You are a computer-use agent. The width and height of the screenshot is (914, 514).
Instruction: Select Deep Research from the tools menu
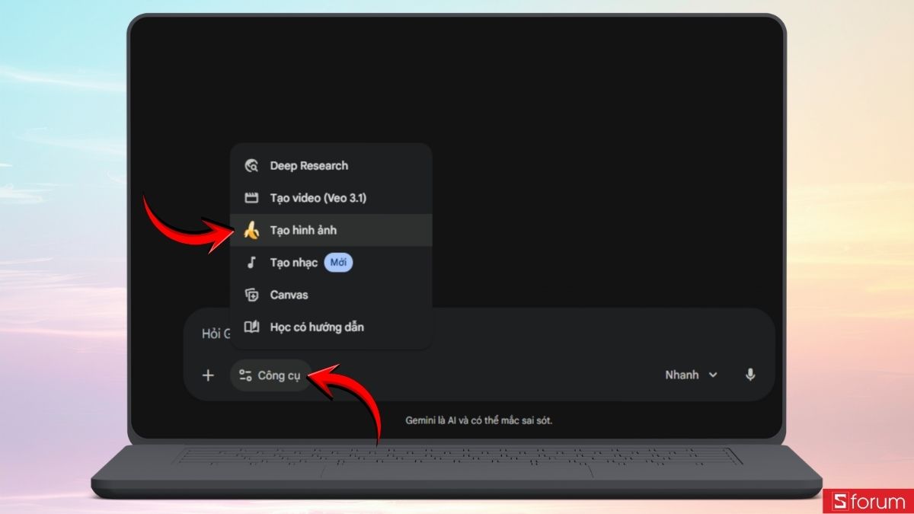[x=331, y=166]
